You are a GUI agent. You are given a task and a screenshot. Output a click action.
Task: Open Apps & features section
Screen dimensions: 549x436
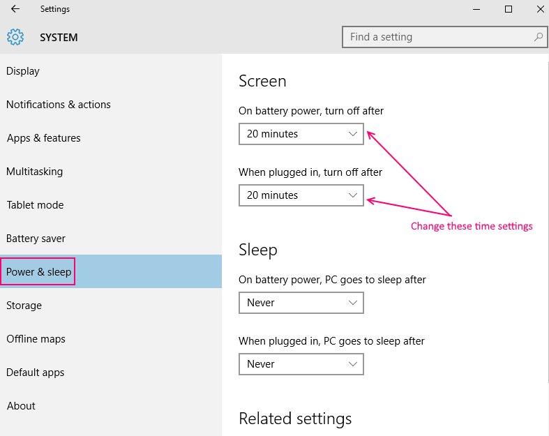tap(111, 138)
